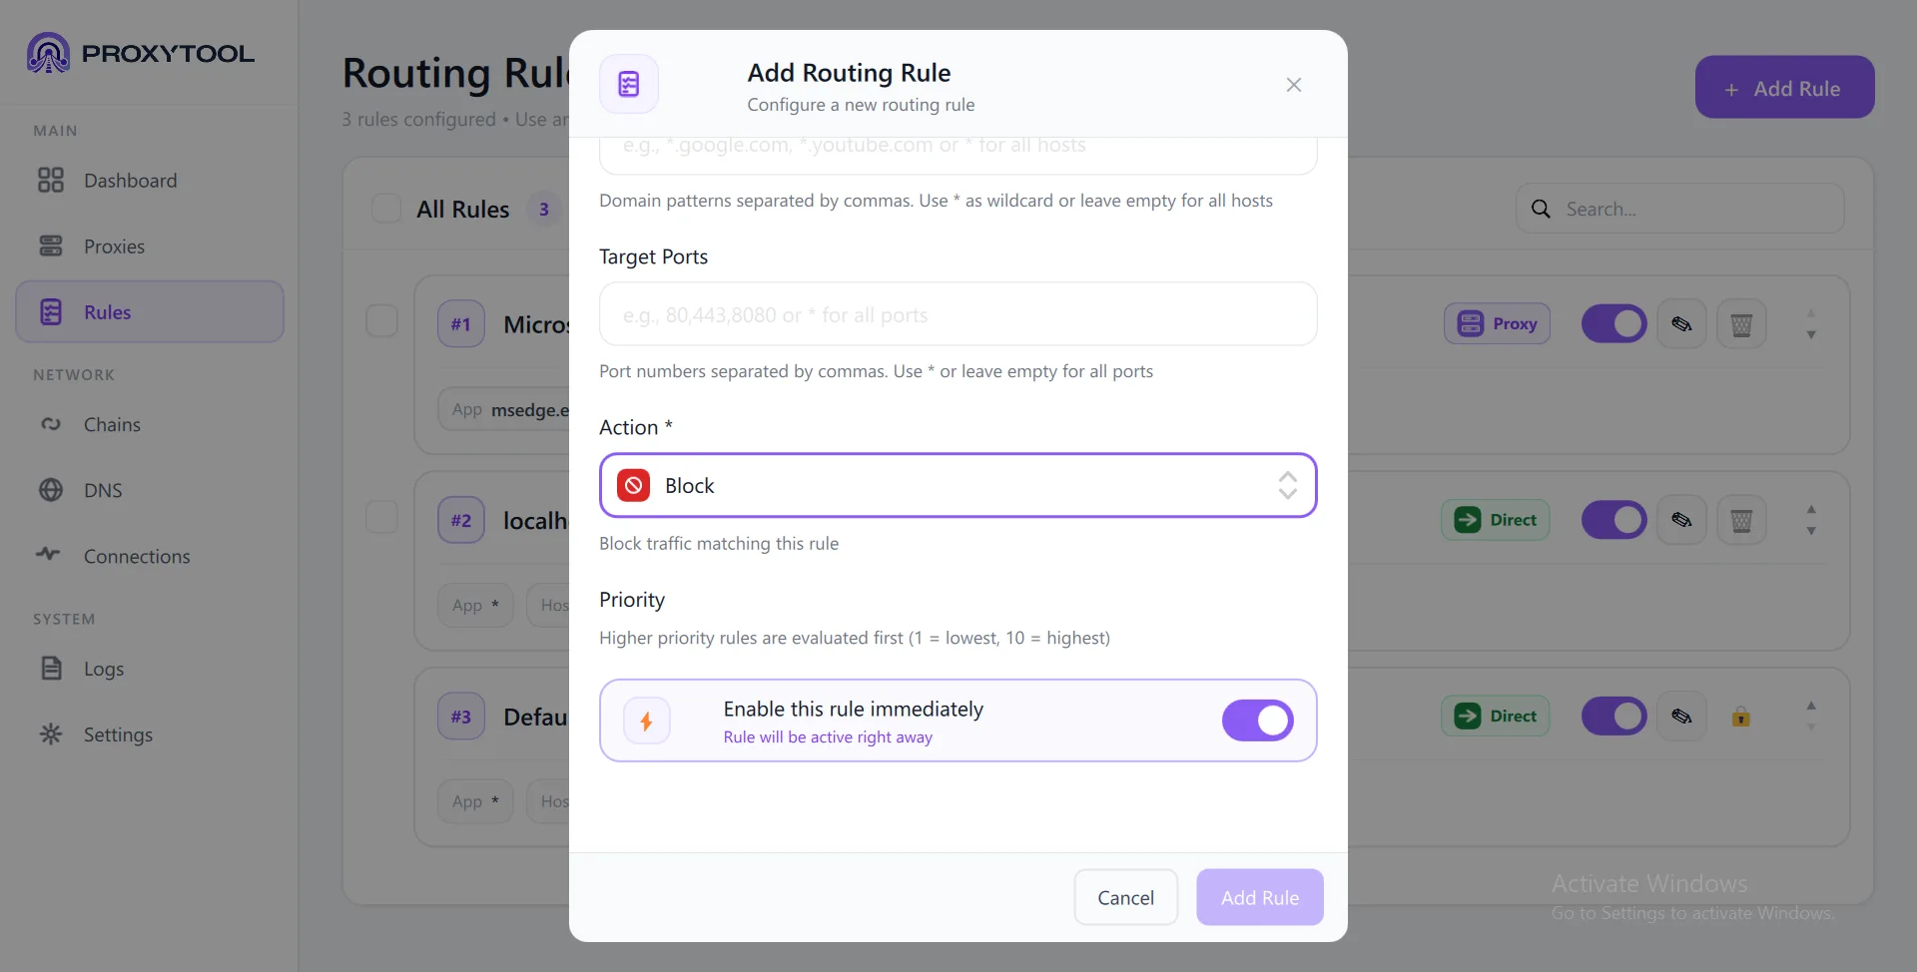Click the #1 rule number badge
The width and height of the screenshot is (1917, 972).
point(461,323)
